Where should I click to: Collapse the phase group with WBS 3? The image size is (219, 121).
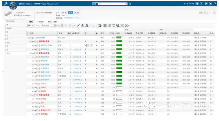tap(30, 95)
